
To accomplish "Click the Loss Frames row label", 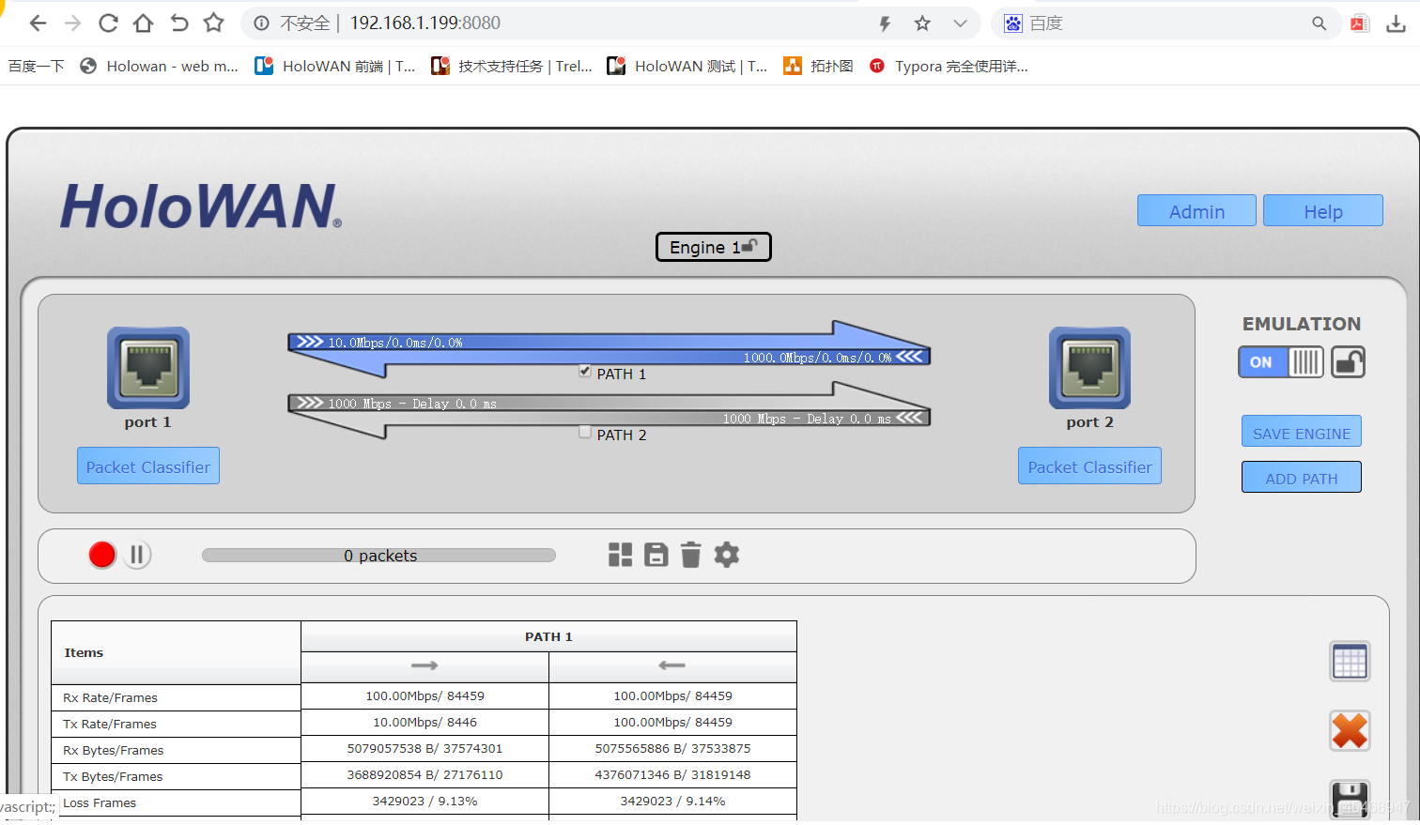I will pos(100,802).
